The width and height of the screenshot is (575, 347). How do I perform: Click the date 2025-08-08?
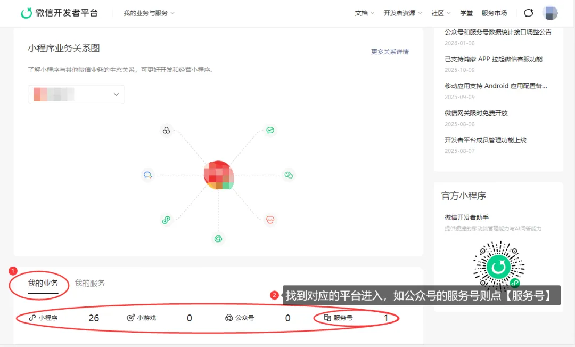click(x=460, y=124)
